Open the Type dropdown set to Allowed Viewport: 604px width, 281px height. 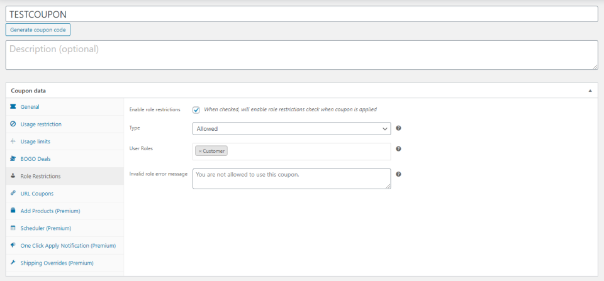coord(291,129)
